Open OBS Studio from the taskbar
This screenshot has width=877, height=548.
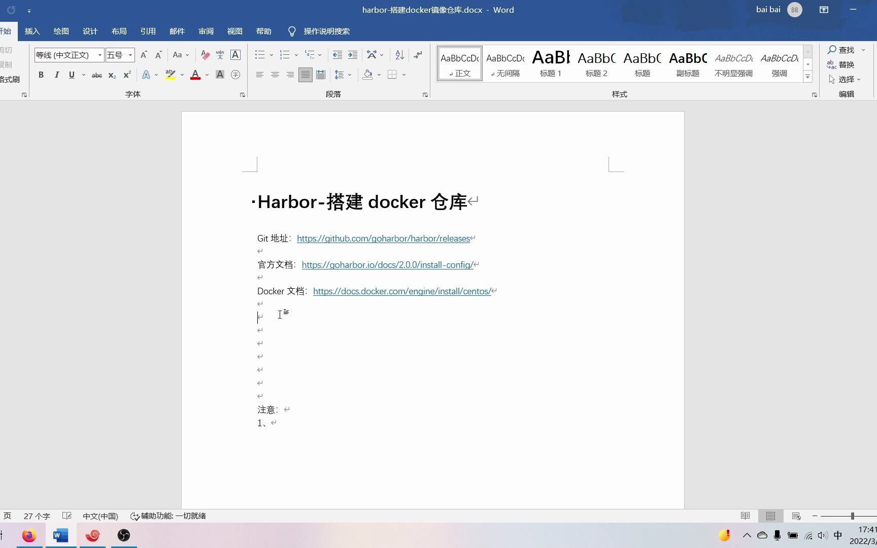(x=124, y=535)
